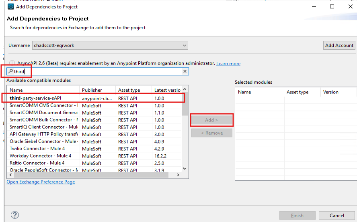Click the Cancel button

click(x=336, y=216)
